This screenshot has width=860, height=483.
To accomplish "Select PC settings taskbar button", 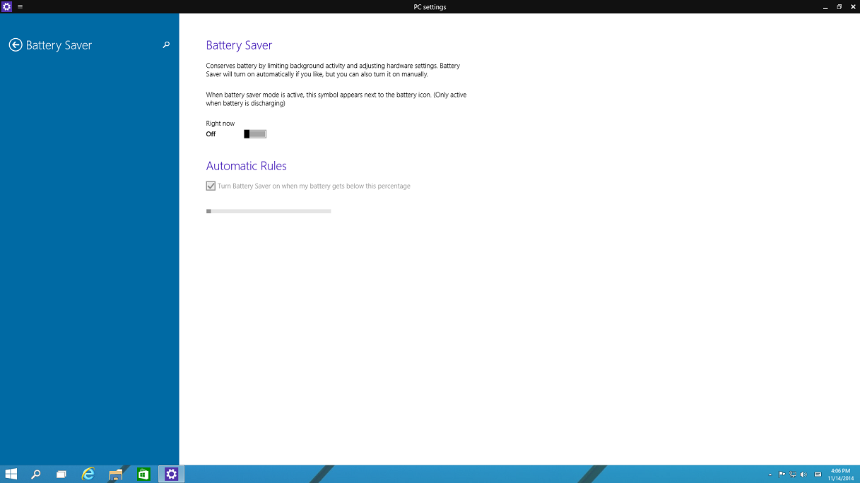I will tap(171, 475).
